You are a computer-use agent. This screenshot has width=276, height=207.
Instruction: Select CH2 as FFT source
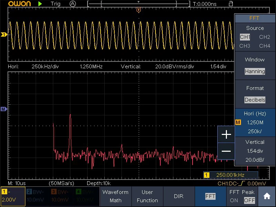click(264, 37)
